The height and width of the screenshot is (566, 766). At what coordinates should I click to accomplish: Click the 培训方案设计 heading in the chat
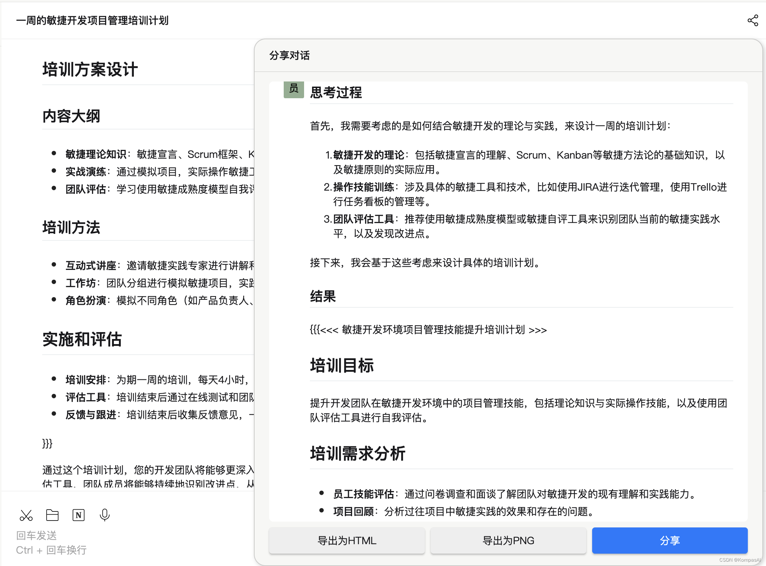(x=90, y=69)
